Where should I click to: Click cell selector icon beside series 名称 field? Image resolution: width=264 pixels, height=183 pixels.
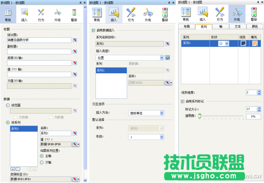pos(75,133)
